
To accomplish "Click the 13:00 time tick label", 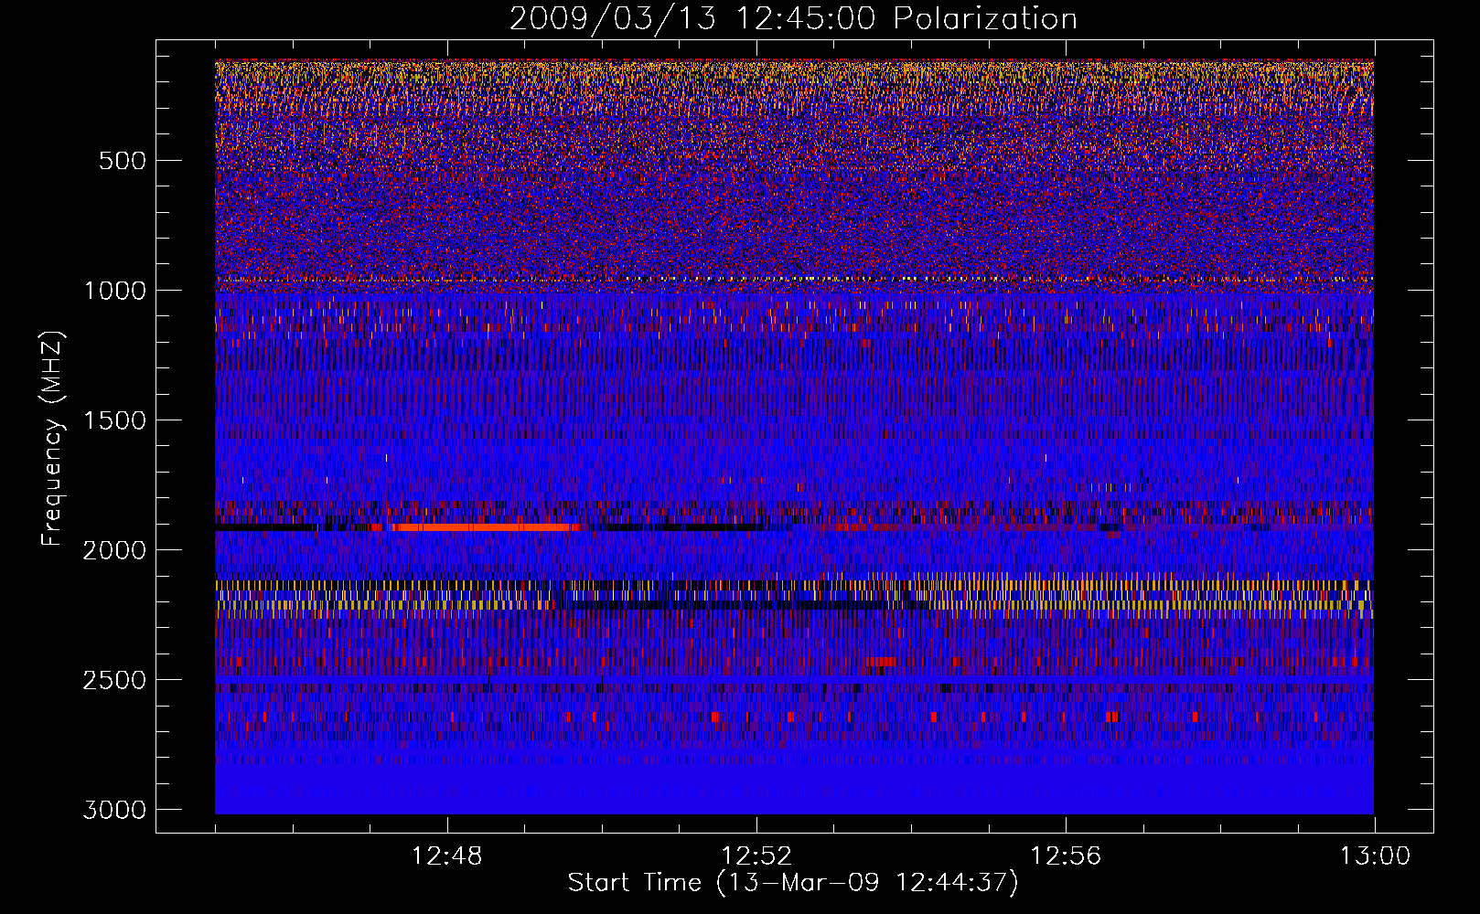I will (1375, 856).
